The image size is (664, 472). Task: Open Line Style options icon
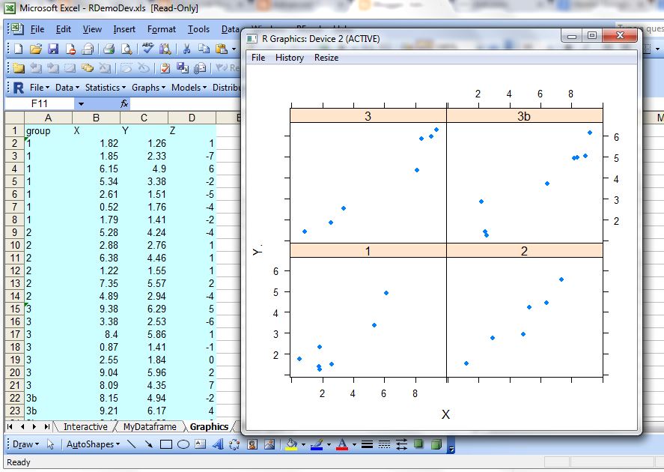tap(367, 444)
